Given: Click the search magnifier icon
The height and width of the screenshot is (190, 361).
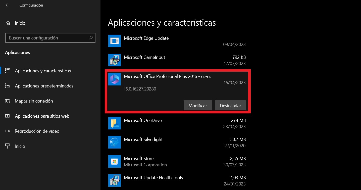Looking at the screenshot, I should pos(91,38).
